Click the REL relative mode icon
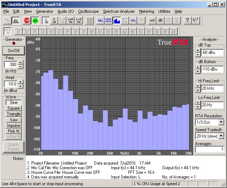The image size is (227, 188). coord(100,20)
